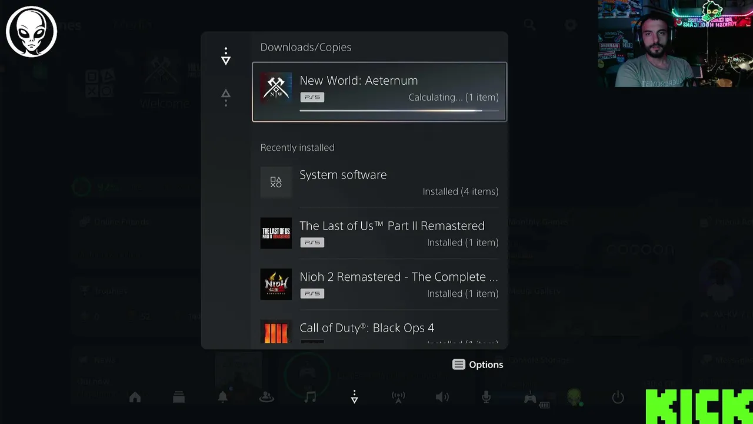The height and width of the screenshot is (424, 753).
Task: Click the New World: Aeternum game icon
Action: tap(276, 88)
